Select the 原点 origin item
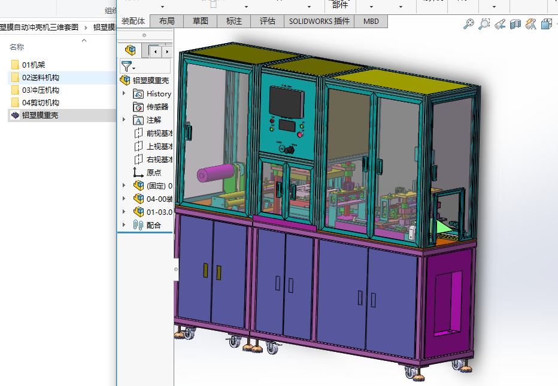The height and width of the screenshot is (386, 558). point(154,172)
